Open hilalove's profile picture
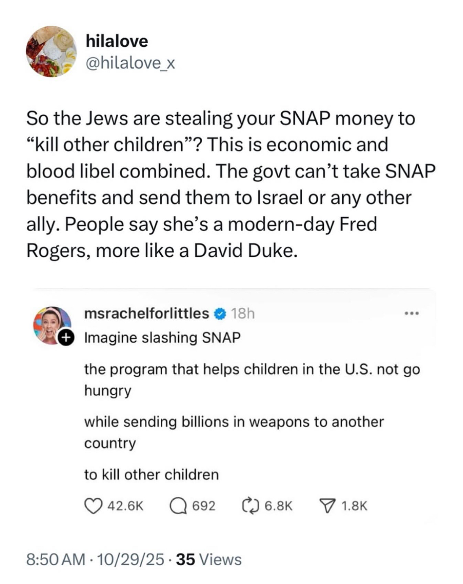 [x=51, y=51]
